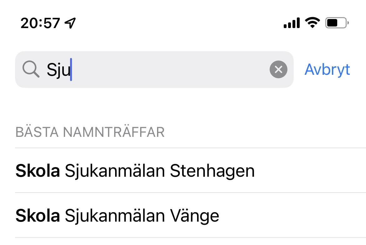This screenshot has width=366, height=245.
Task: Place cursor after the typed text Sju
Action: [71, 69]
